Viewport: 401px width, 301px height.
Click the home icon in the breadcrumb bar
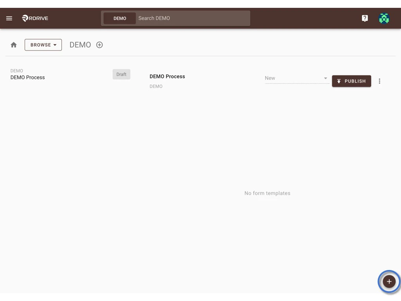[14, 45]
